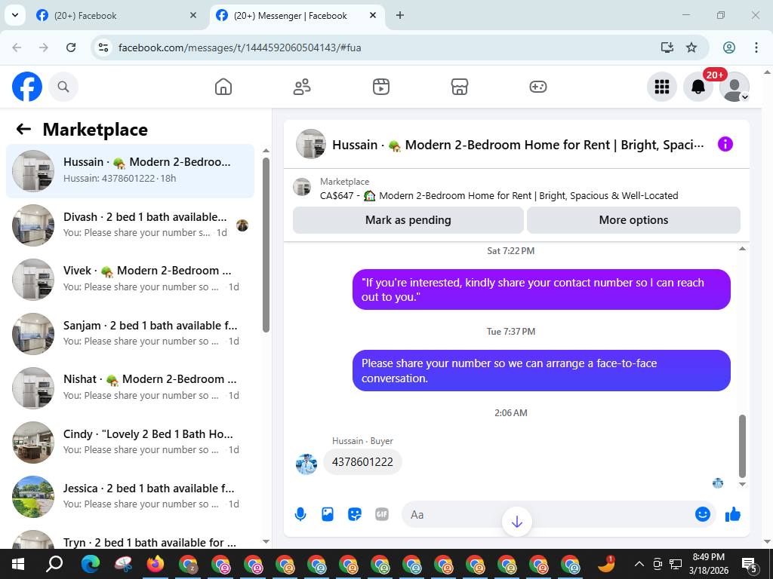
Task: Open Jessica 2 bed 1 bath chat
Action: (x=130, y=496)
